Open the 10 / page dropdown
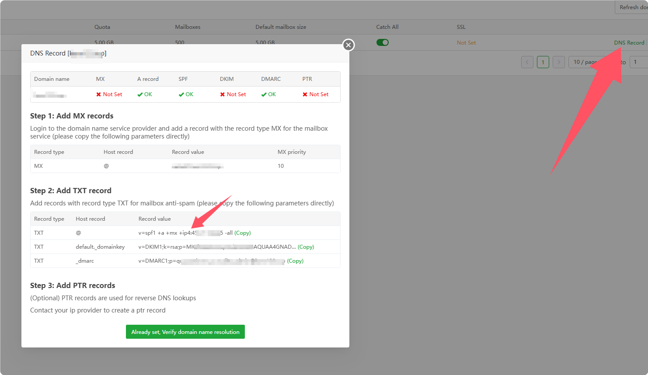Viewport: 648px width, 375px height. [x=586, y=62]
